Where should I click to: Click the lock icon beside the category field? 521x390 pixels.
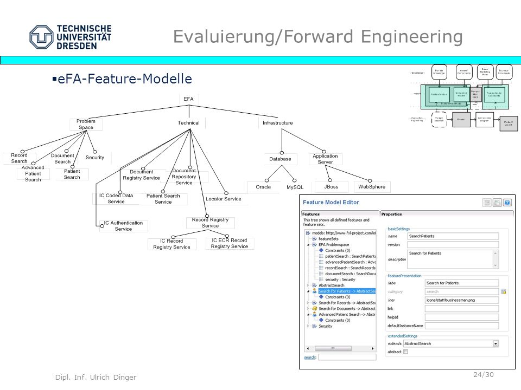click(504, 291)
